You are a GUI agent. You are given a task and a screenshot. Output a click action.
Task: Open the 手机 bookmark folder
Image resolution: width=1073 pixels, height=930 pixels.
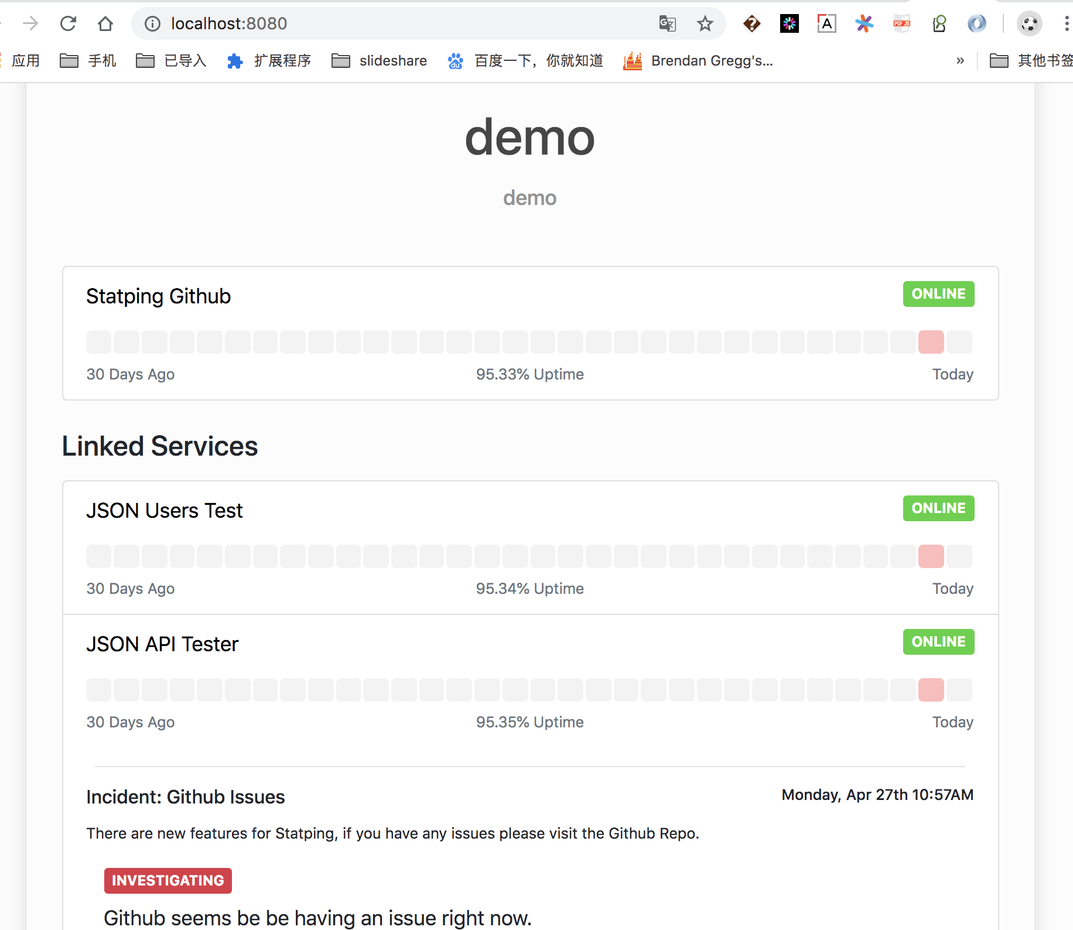[88, 61]
